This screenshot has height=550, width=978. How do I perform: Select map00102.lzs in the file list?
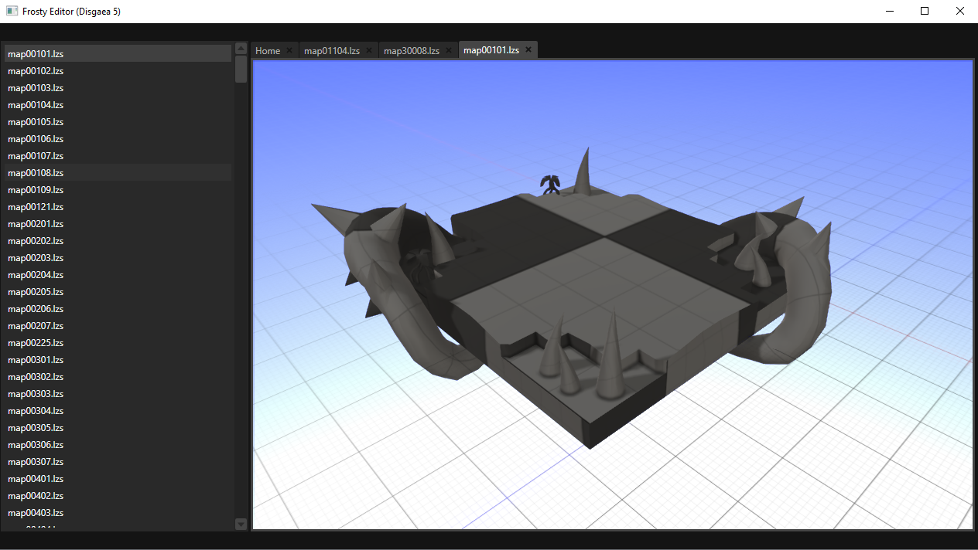point(118,70)
